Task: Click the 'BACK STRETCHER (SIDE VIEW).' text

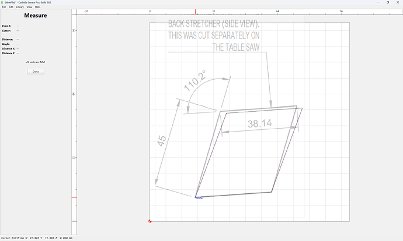Action: (x=214, y=24)
